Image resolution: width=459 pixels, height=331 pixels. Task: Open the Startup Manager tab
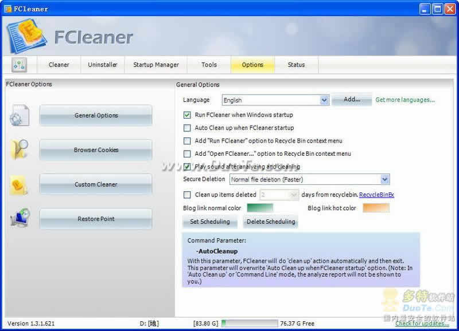(x=155, y=65)
